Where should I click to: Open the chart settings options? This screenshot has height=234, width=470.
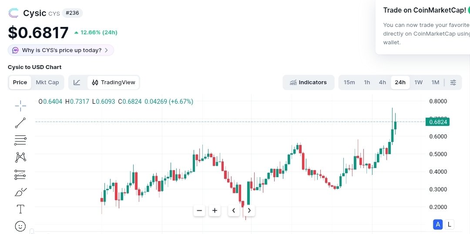[x=453, y=82]
